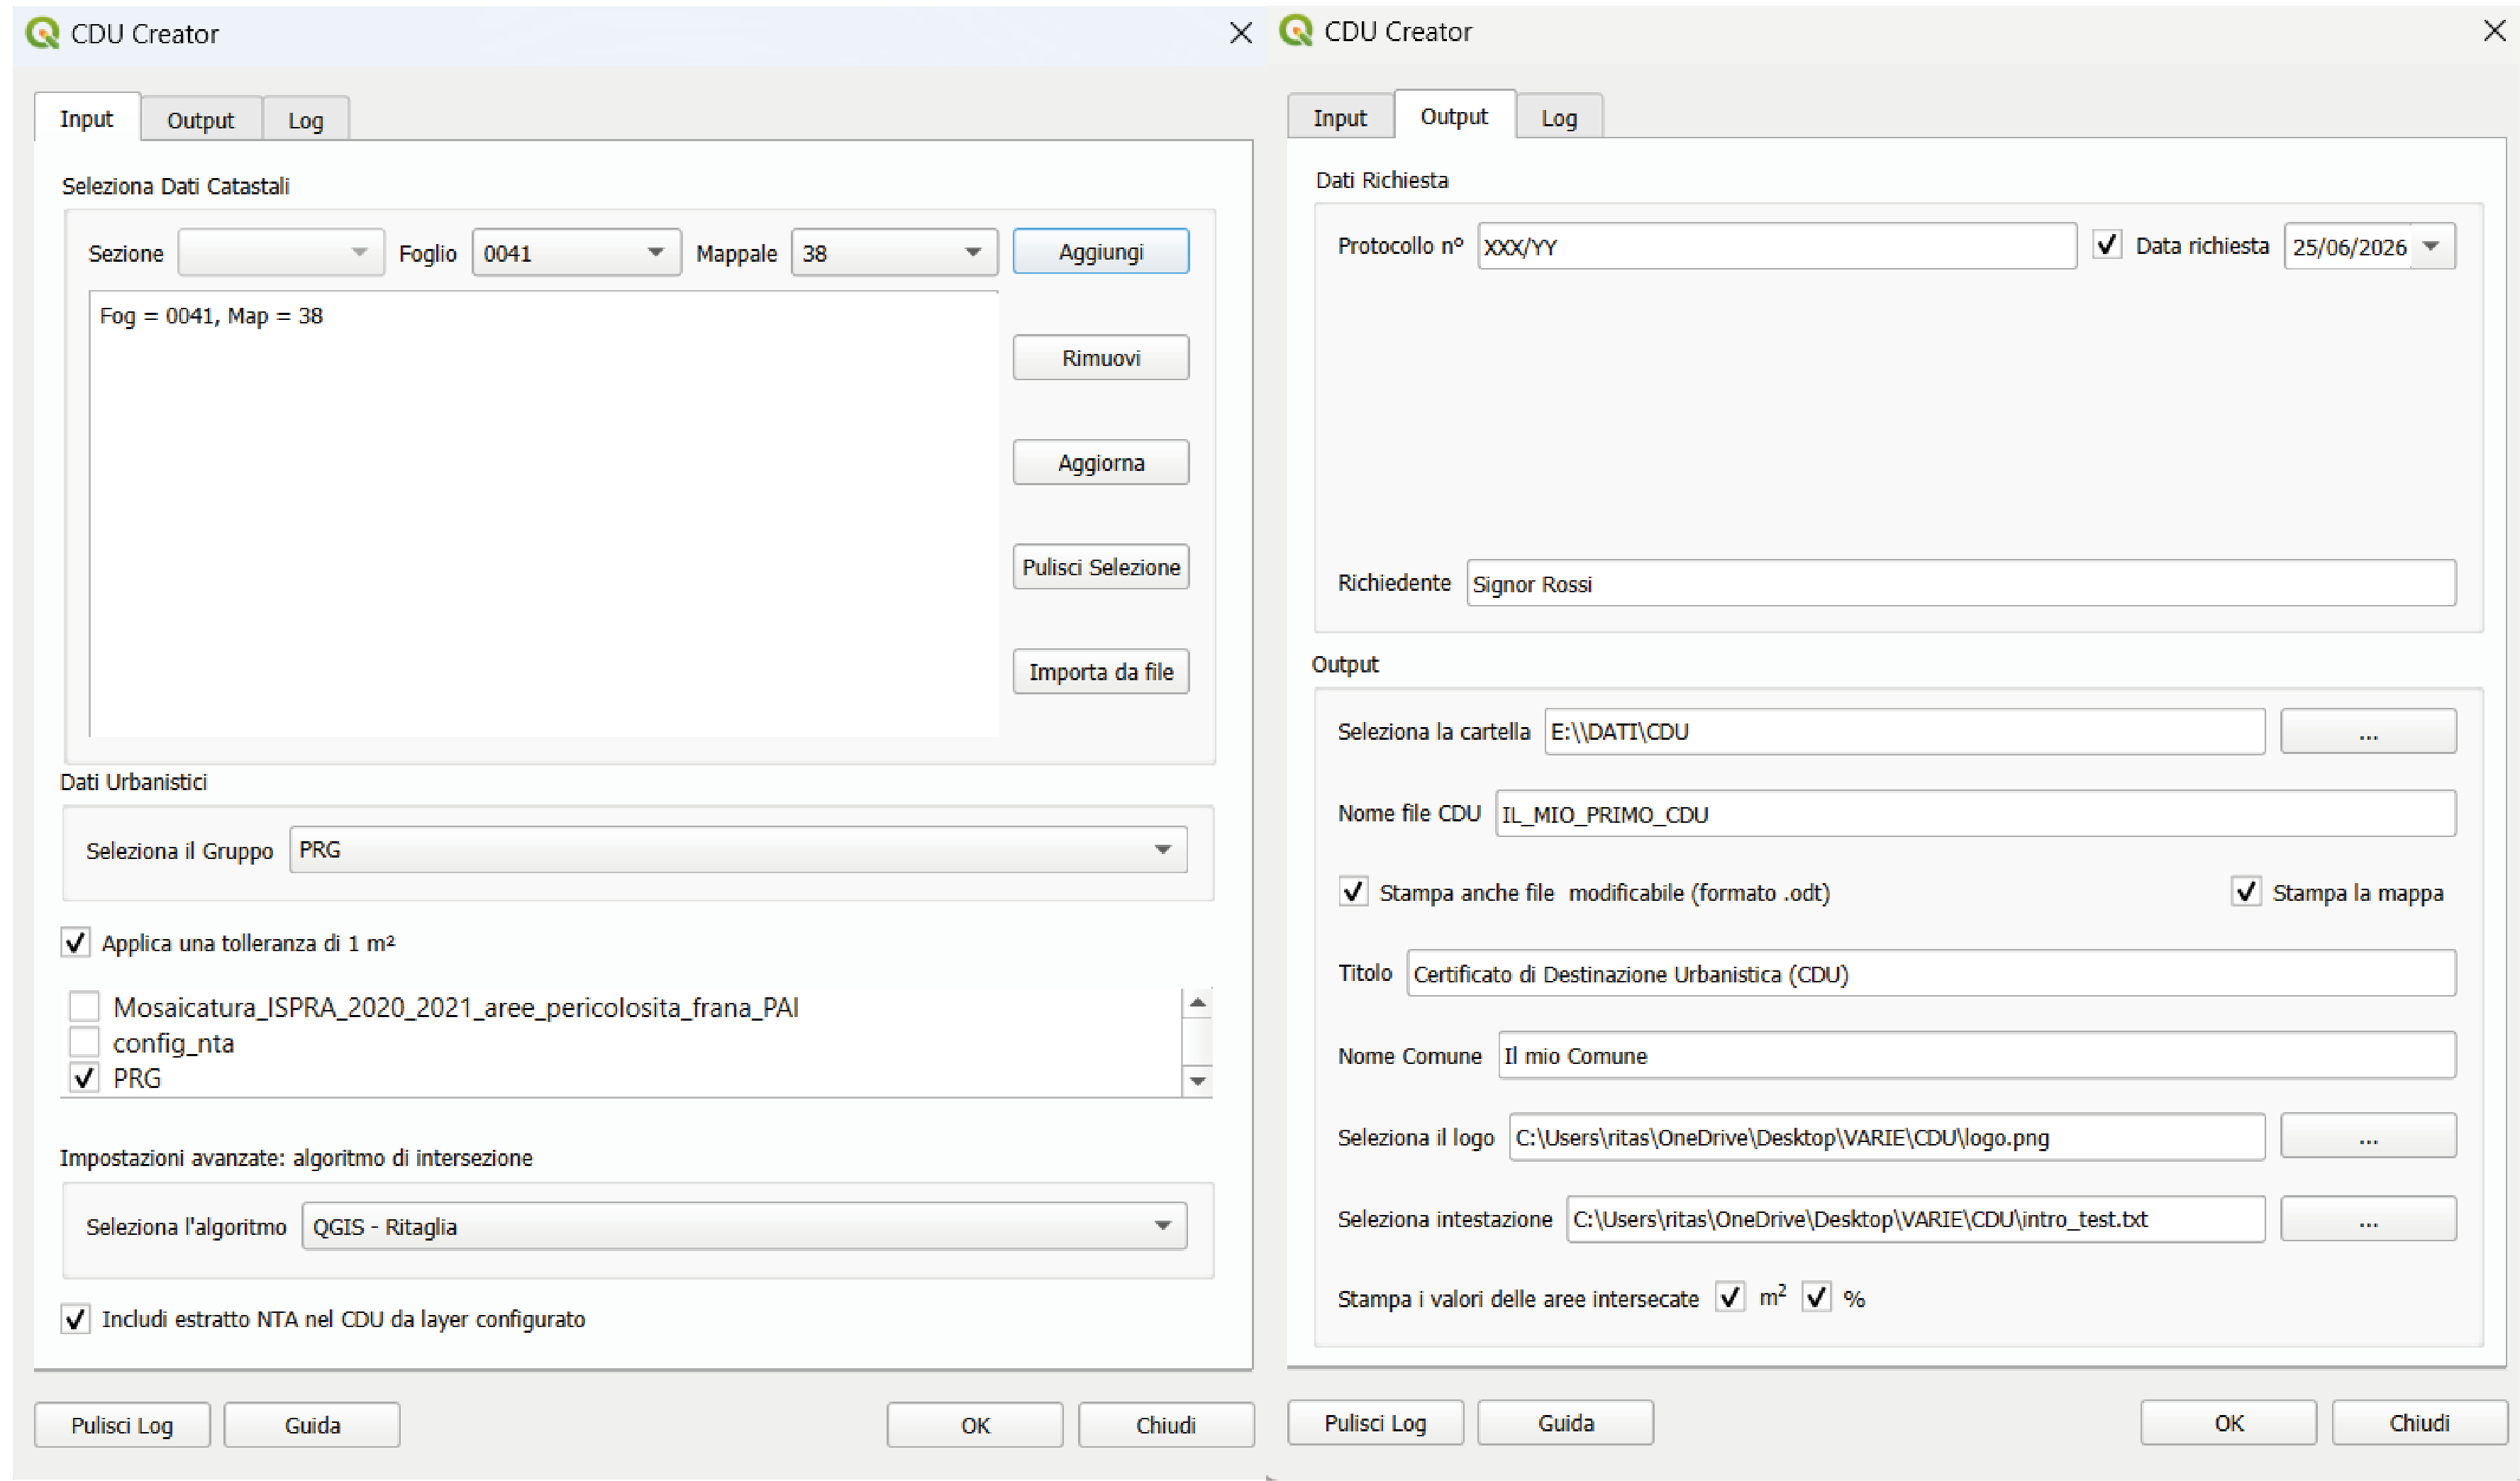The height and width of the screenshot is (1481, 2520).
Task: Close the left CDU Creator window
Action: (1241, 33)
